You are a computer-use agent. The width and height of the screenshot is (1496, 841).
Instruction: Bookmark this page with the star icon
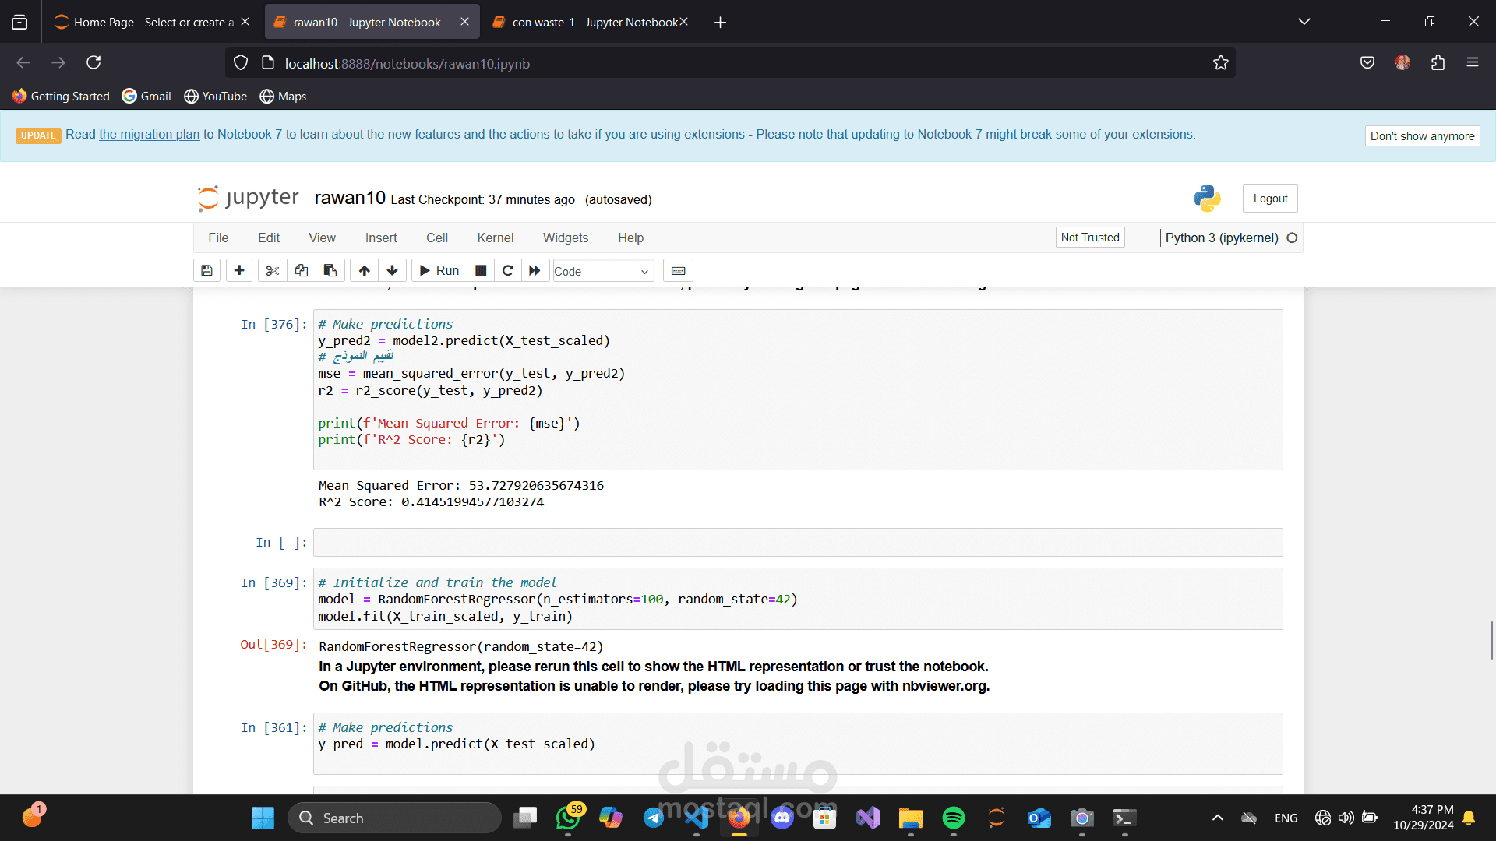click(x=1221, y=63)
